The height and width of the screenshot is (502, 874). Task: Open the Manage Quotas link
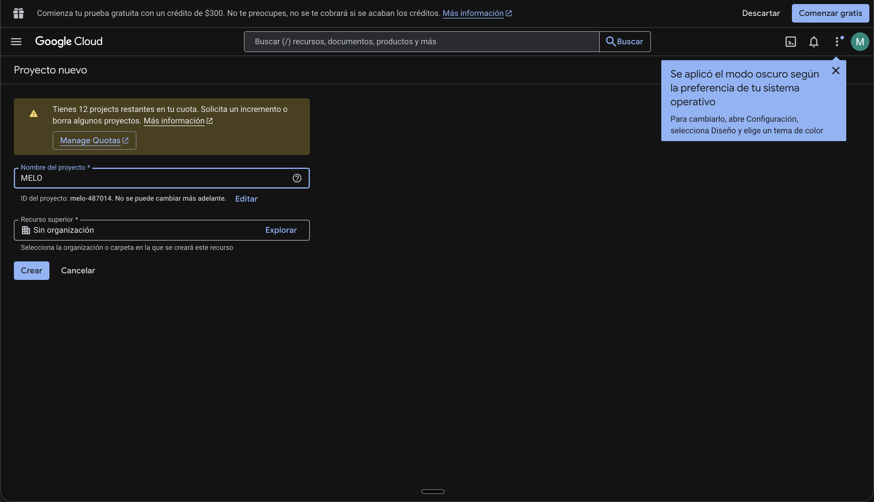(94, 141)
